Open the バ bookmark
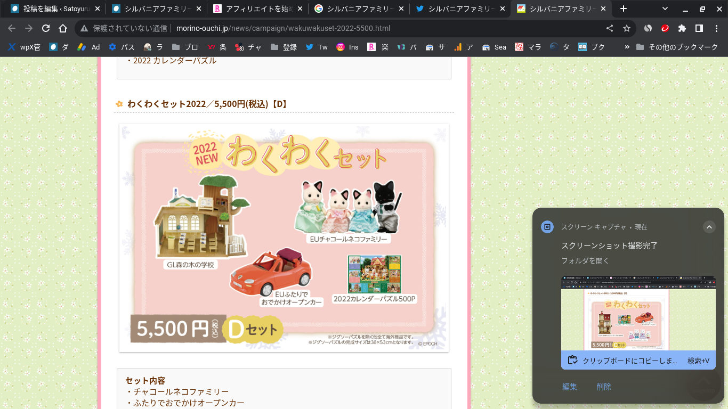Viewport: 728px width, 409px height. coord(408,47)
